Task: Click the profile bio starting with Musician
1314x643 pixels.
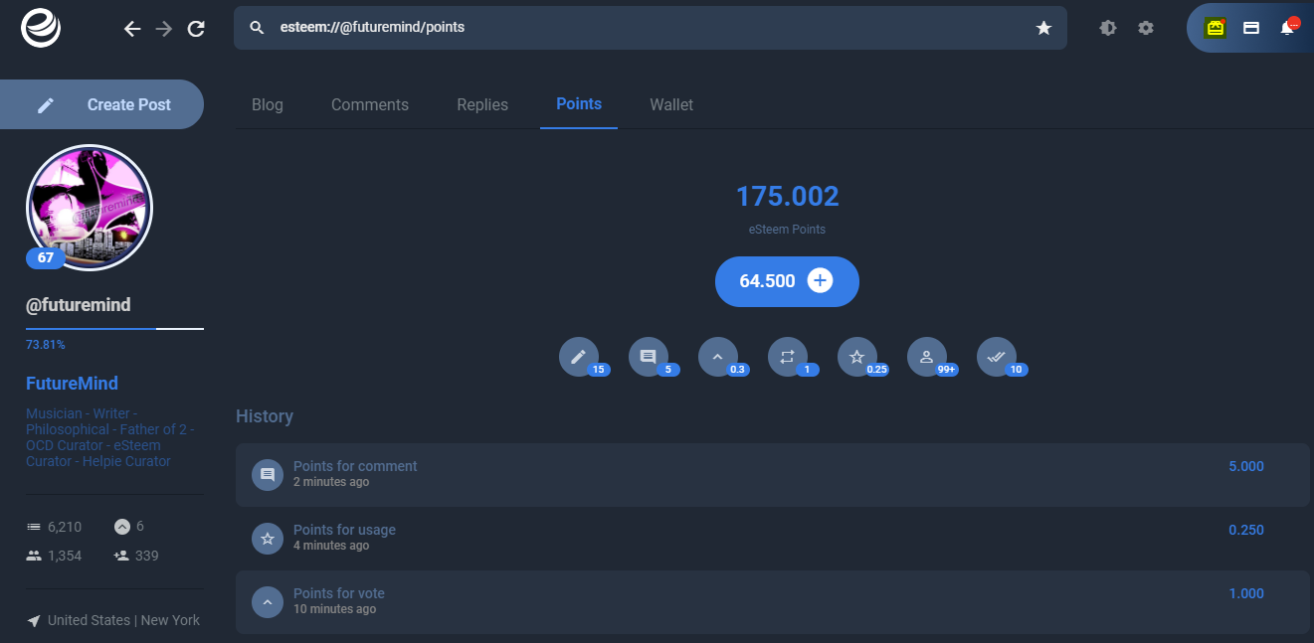Action: (110, 437)
